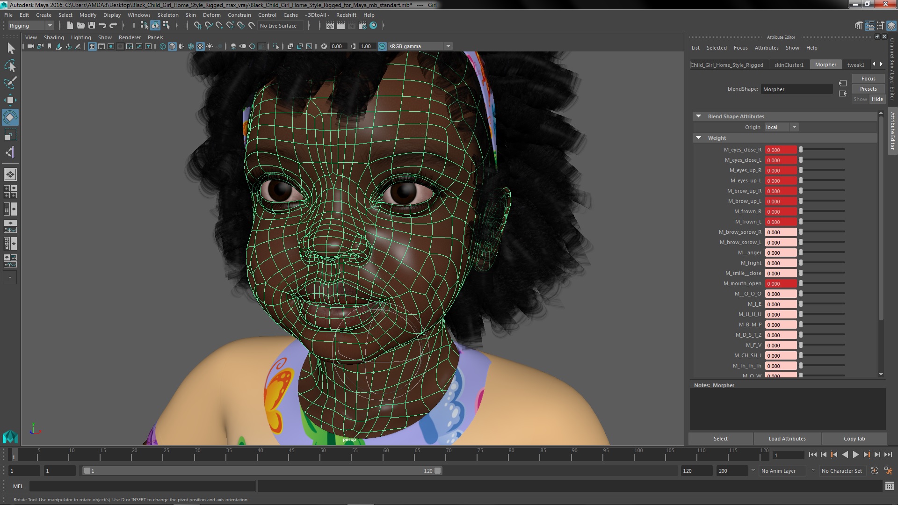Select the arrow Select tool
The width and height of the screenshot is (898, 505).
[x=10, y=48]
